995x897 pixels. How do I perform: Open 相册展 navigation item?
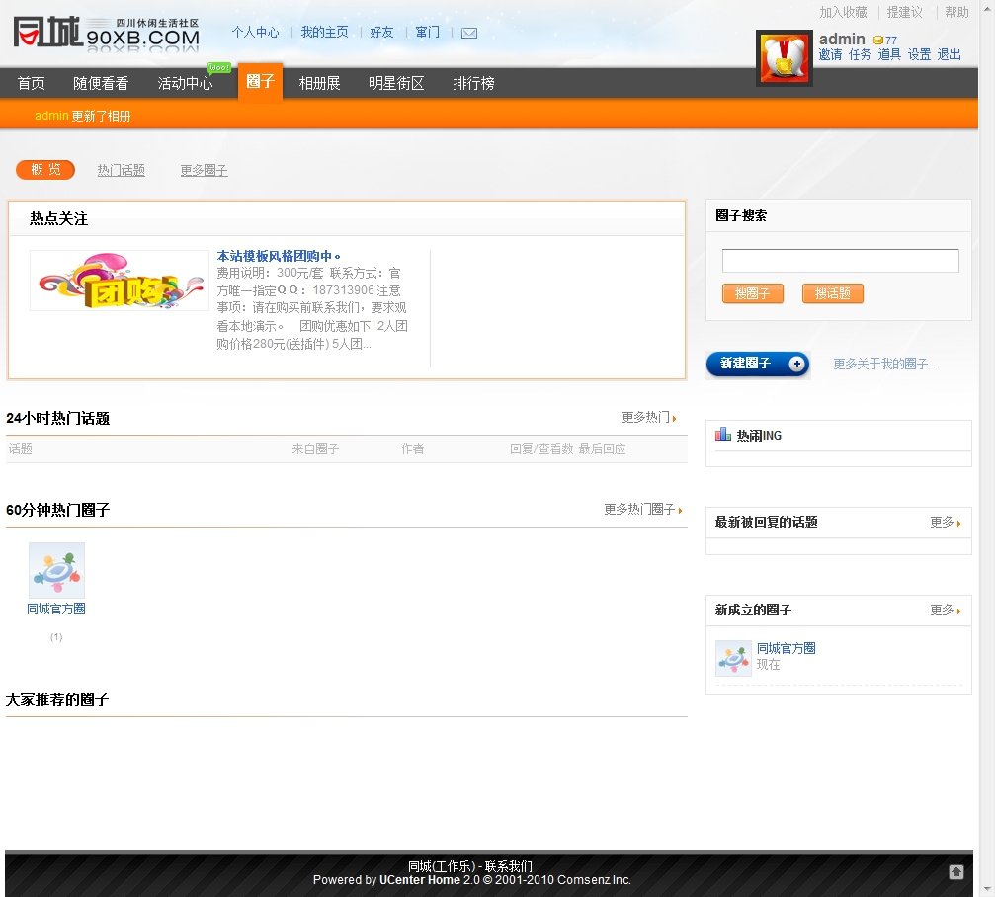click(x=320, y=83)
